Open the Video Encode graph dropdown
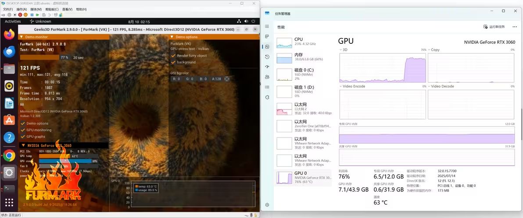The height and width of the screenshot is (218, 523). pyautogui.click(x=352, y=86)
